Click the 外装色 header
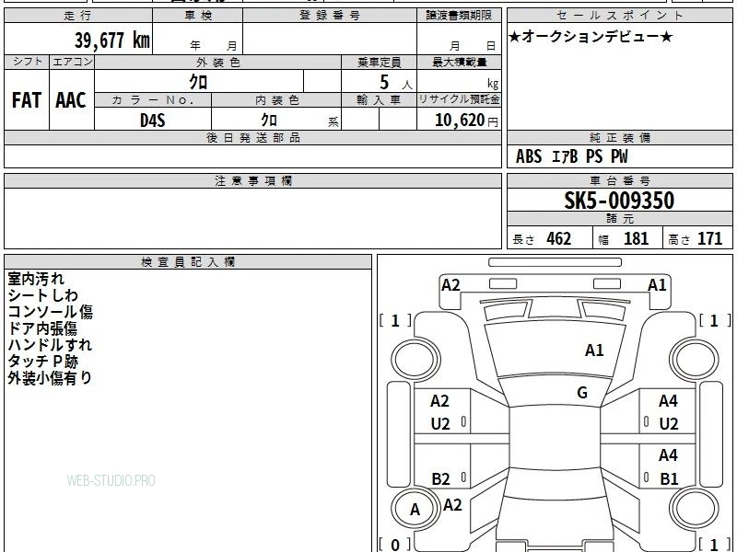This screenshot has width=737, height=552. coord(218,63)
